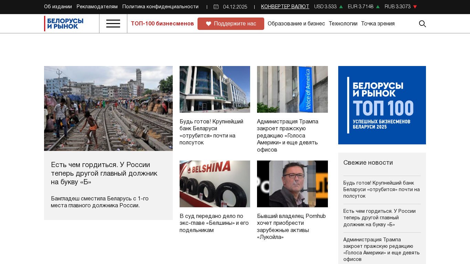Image resolution: width=470 pixels, height=264 pixels.
Task: Click the Бангладеш сместила Беларусь summary text
Action: point(100,202)
